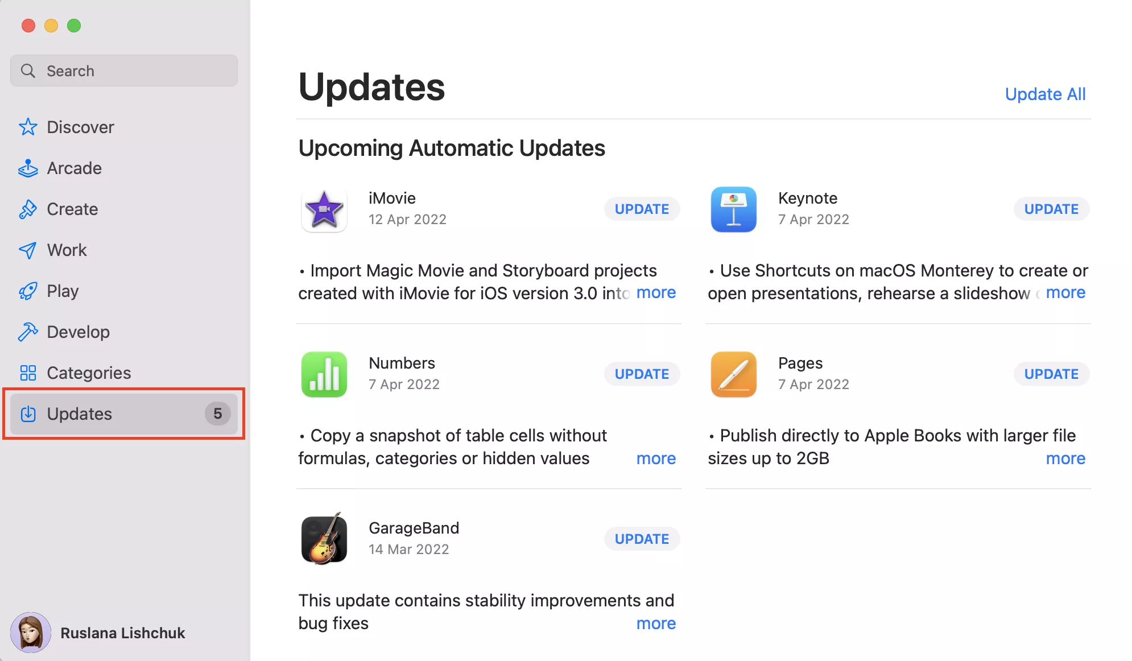Click Update for iMovie
The width and height of the screenshot is (1132, 661).
(x=641, y=209)
